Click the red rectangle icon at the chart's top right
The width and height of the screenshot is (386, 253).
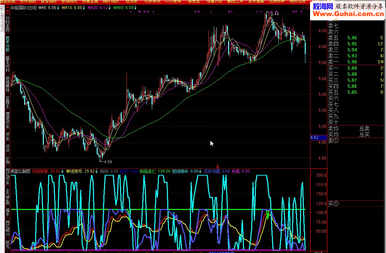308,8
